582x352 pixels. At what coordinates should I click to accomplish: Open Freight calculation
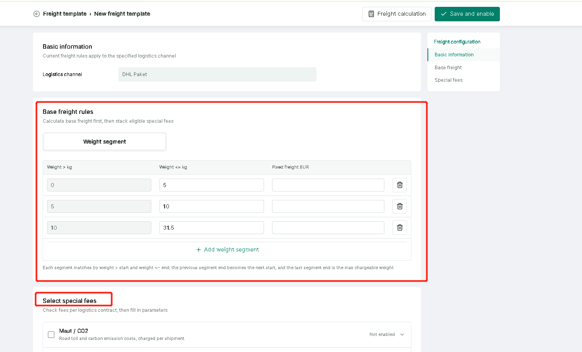point(396,14)
